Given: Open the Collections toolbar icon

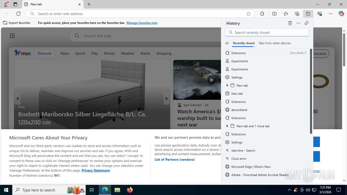Looking at the screenshot, I should (x=297, y=14).
